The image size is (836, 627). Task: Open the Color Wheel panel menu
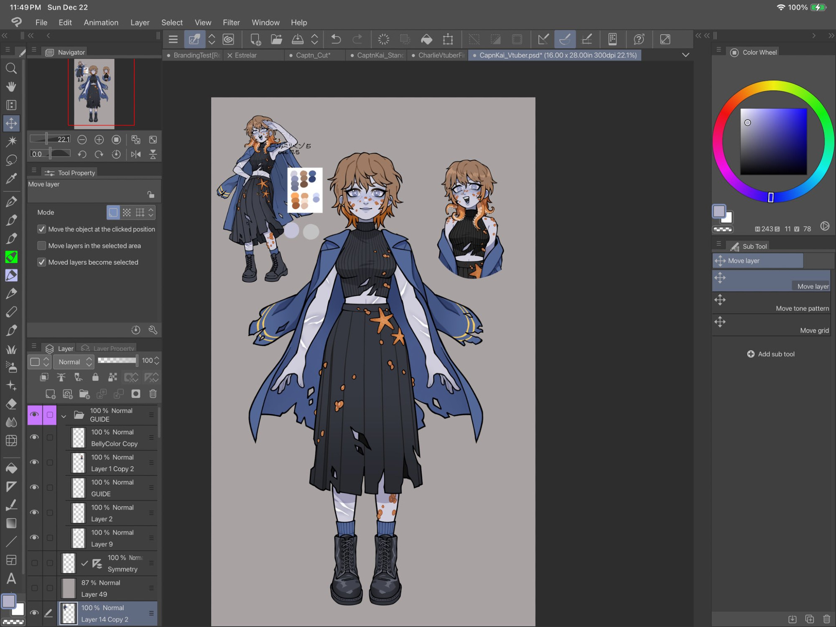point(719,49)
